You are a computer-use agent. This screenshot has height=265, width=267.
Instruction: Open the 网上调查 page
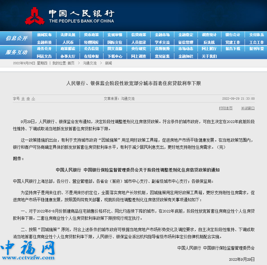[139, 56]
